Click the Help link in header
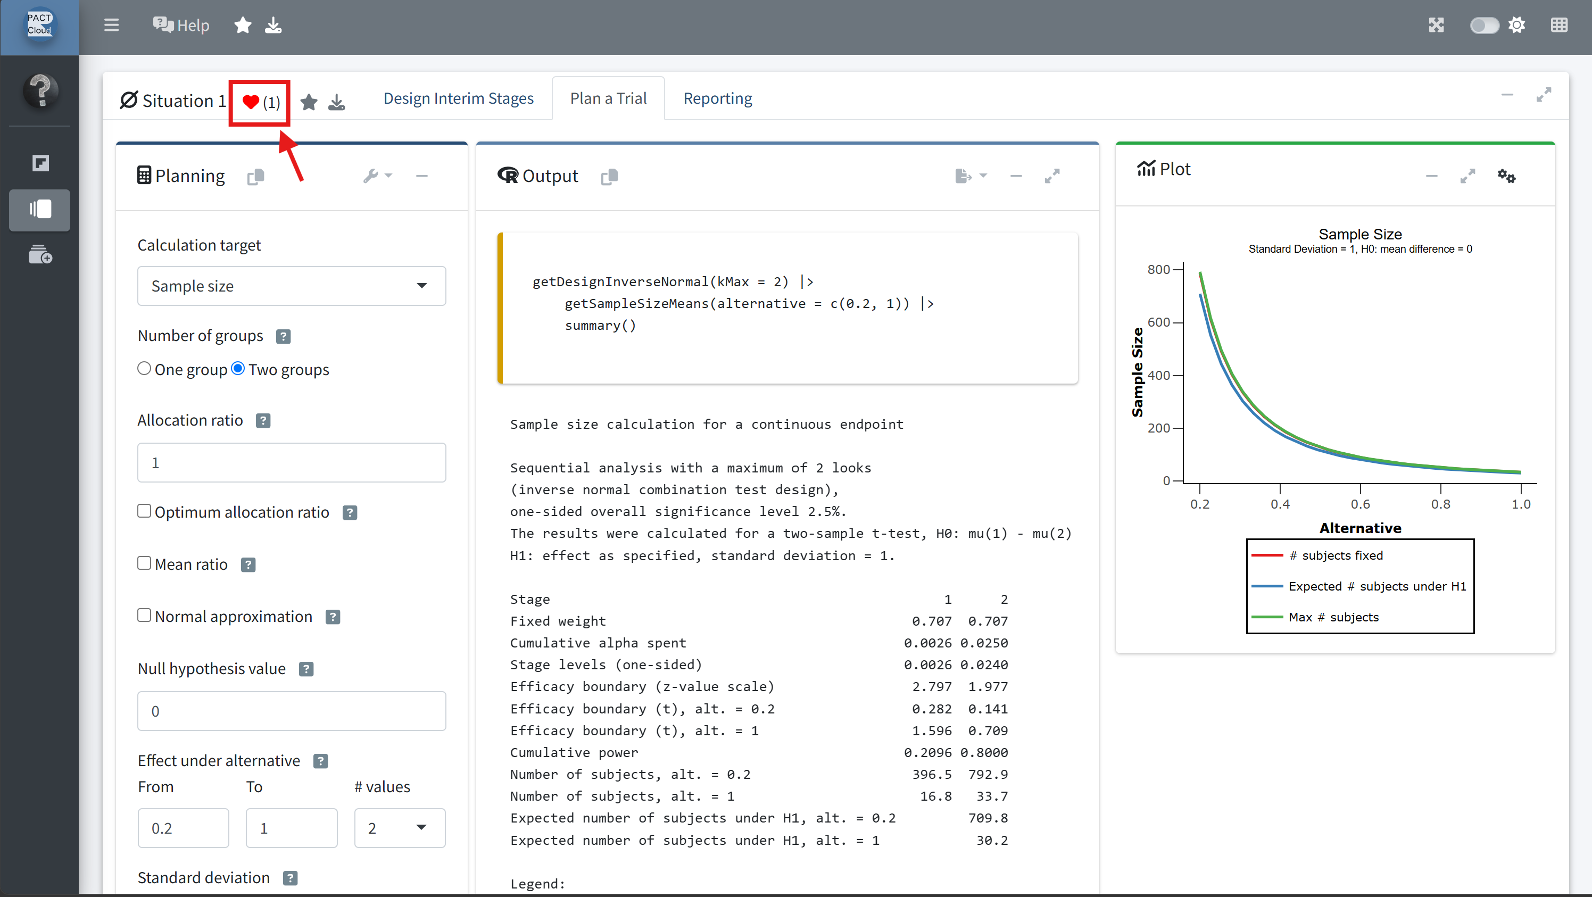 [x=180, y=26]
